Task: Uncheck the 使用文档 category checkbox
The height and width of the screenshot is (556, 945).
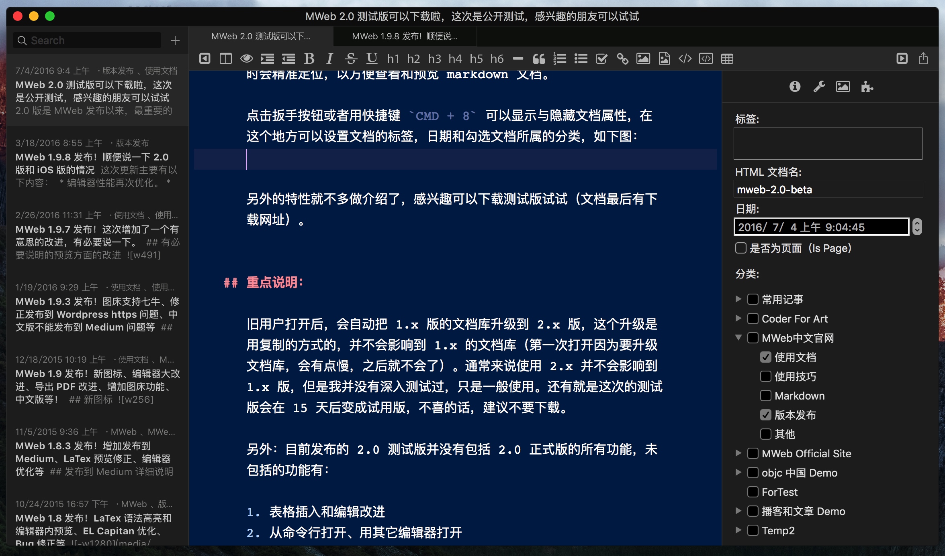Action: coord(765,357)
